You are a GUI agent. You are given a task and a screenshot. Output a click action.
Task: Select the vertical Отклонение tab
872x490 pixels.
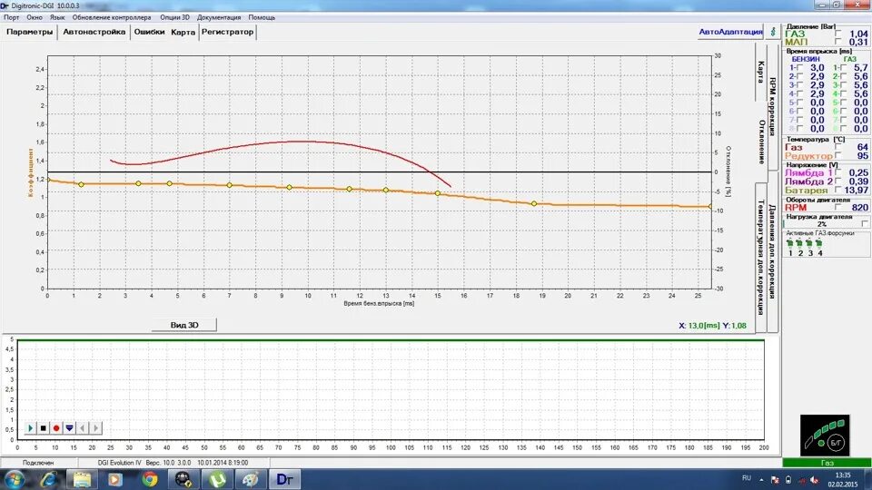(761, 142)
